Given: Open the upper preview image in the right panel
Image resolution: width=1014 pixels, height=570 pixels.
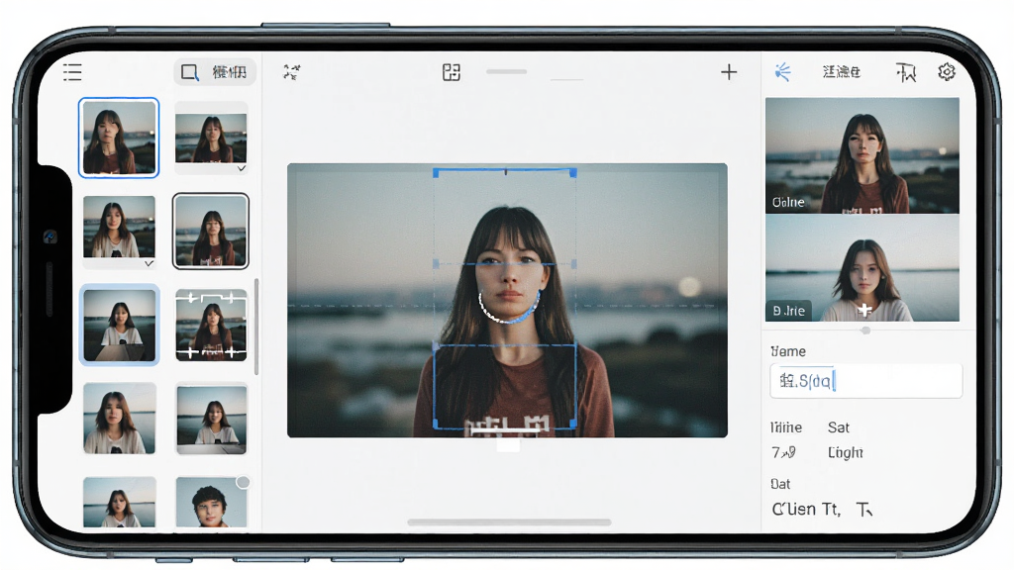Looking at the screenshot, I should click(862, 155).
